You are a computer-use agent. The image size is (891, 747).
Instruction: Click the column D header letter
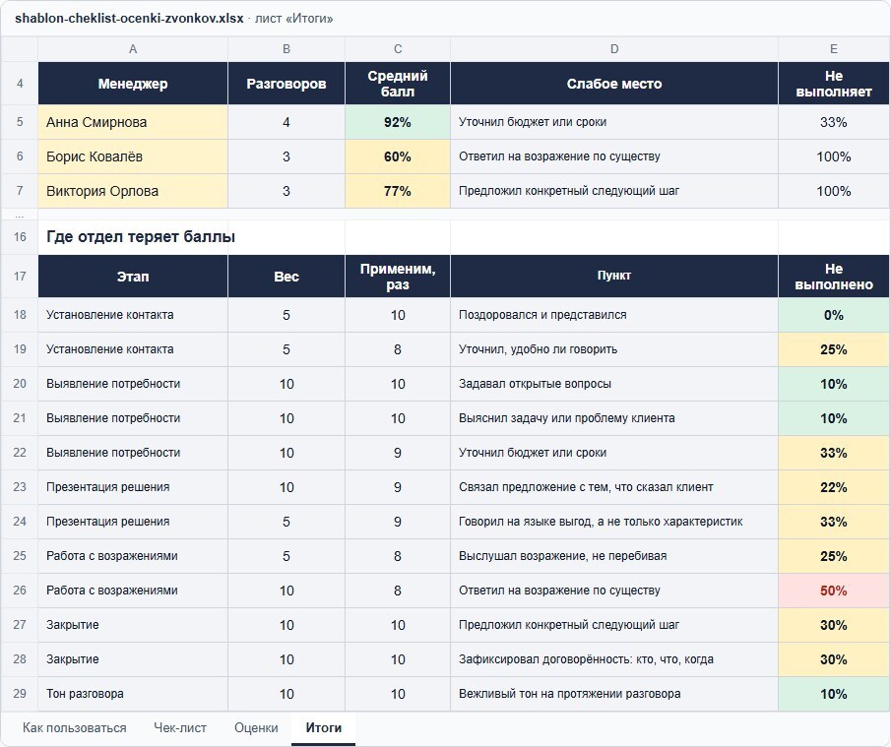coord(614,49)
